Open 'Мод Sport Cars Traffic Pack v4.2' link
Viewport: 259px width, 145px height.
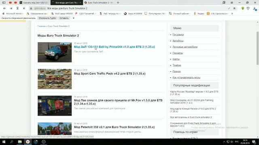110,73
